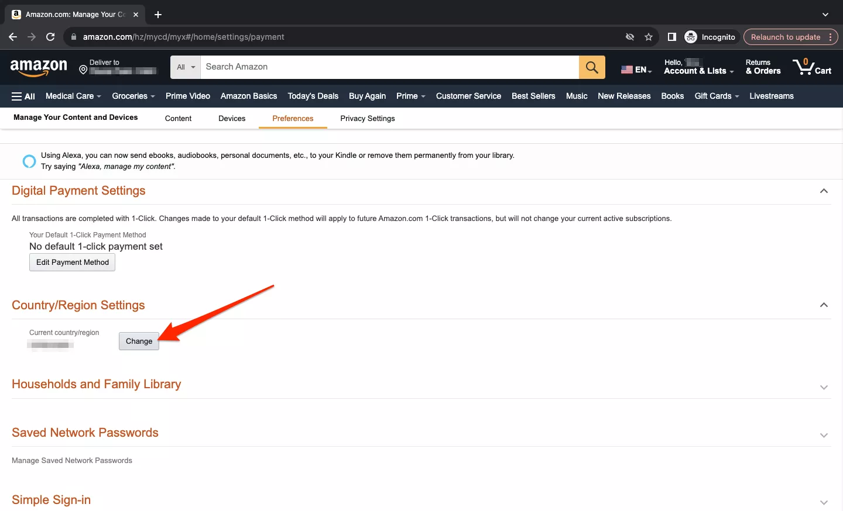Go to Music in nav bar
Screen dimensions: 843x511
[577, 96]
